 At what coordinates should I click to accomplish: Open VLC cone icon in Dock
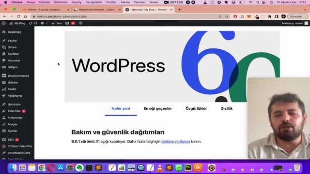pos(160,168)
